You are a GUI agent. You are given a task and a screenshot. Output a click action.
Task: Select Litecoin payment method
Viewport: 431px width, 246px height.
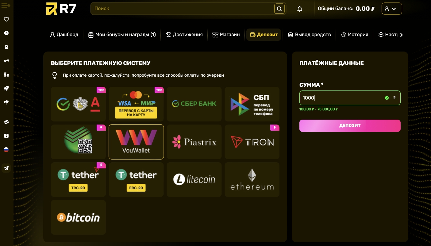(194, 179)
